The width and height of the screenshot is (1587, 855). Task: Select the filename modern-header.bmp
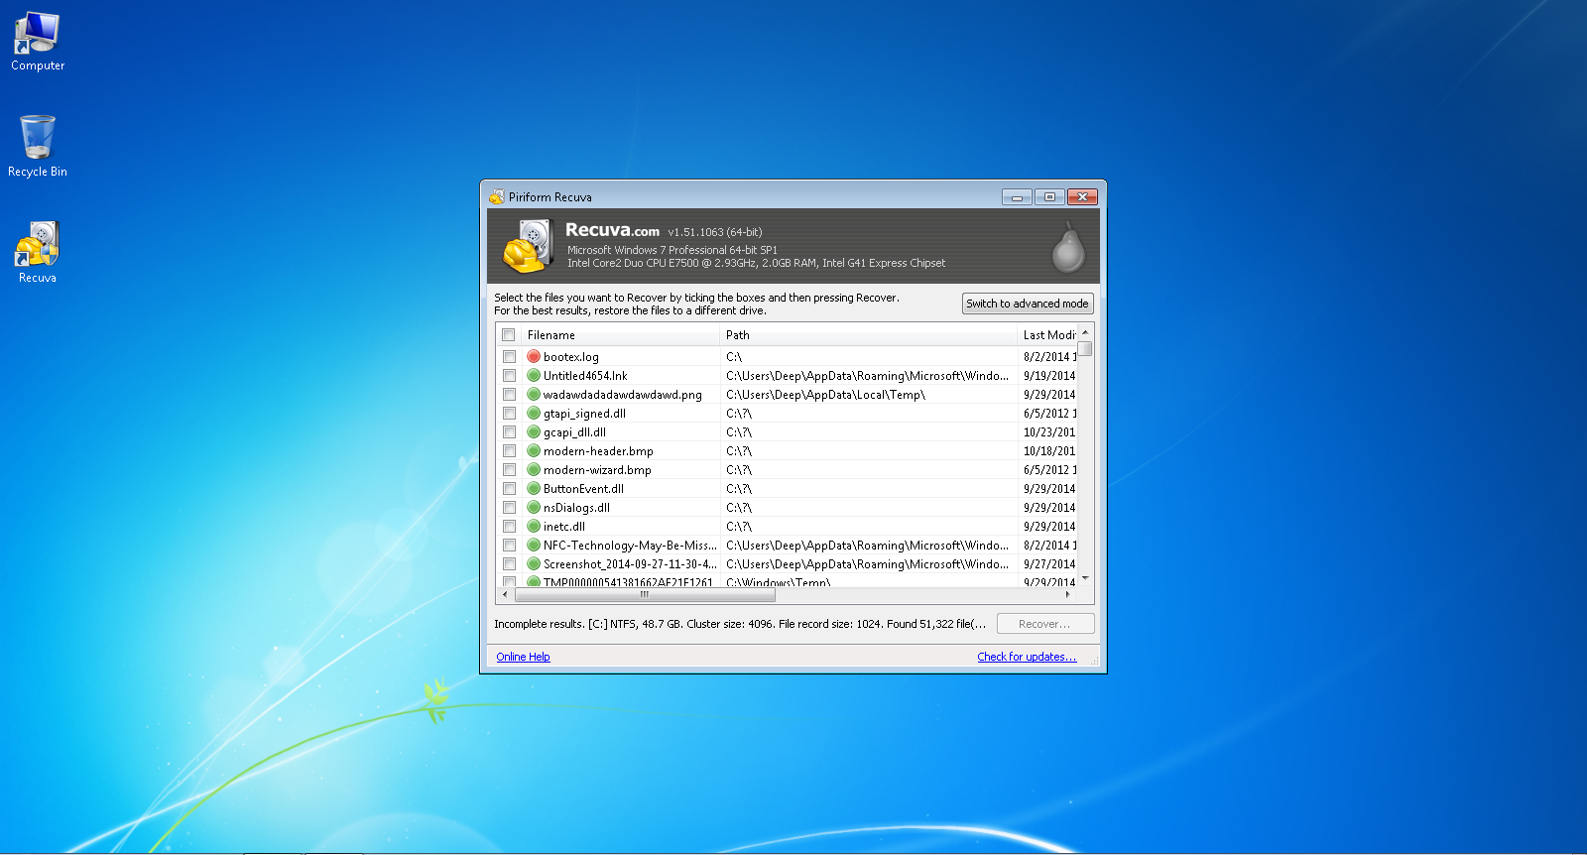click(598, 451)
